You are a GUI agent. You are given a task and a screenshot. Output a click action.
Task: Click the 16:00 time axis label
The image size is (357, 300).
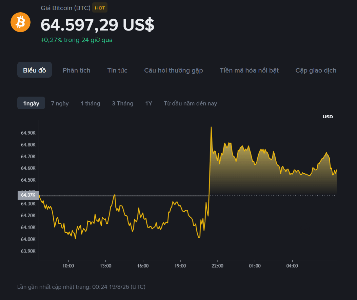click(143, 266)
